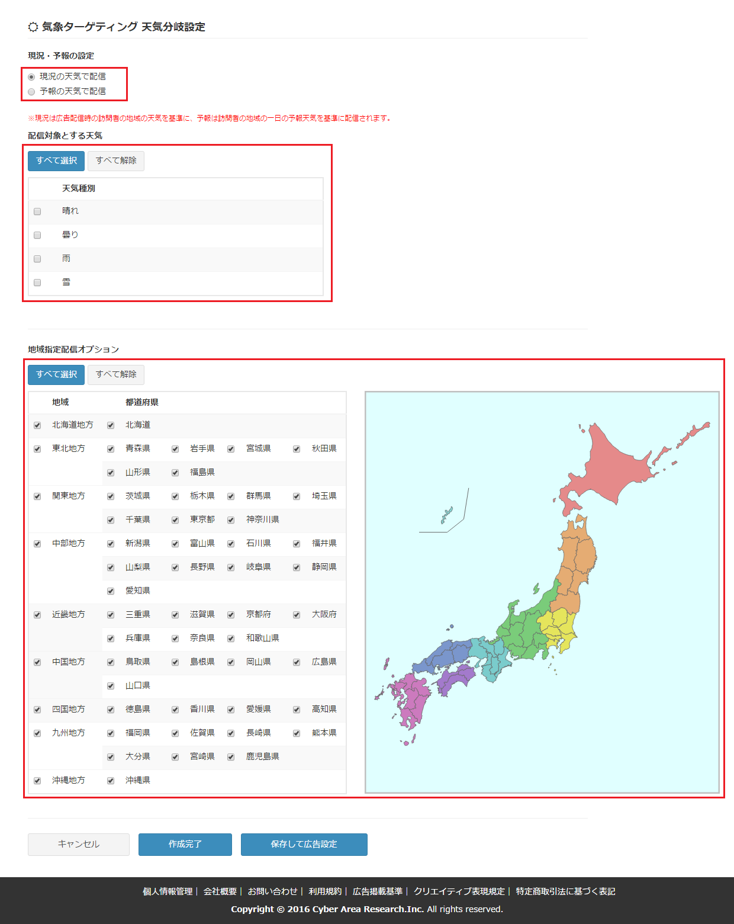The width and height of the screenshot is (734, 924).
Task: Open the 広告掲載基準 footer link
Action: (378, 891)
